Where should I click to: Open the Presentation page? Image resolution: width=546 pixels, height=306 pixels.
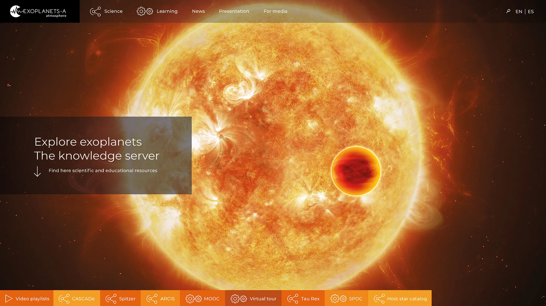(x=234, y=11)
